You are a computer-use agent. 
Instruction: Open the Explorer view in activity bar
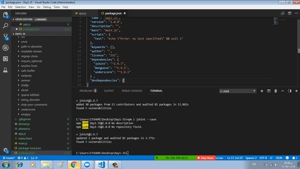tap(5, 15)
